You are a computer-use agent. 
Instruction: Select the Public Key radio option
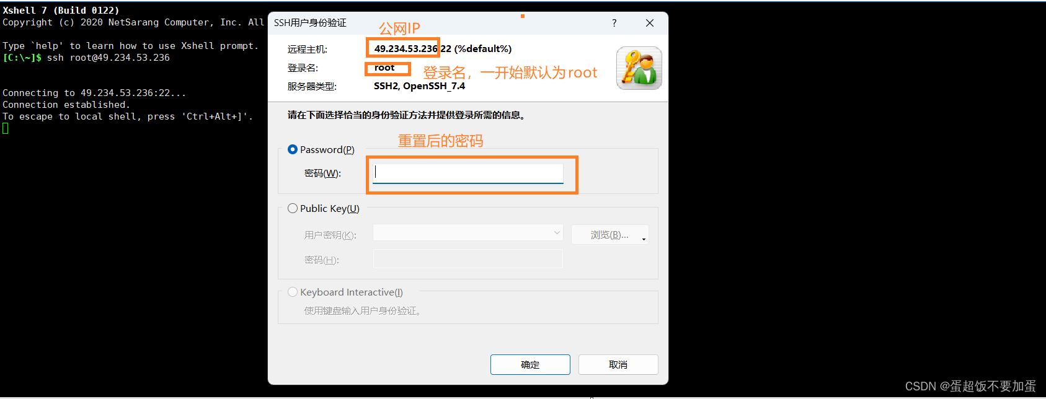[293, 208]
